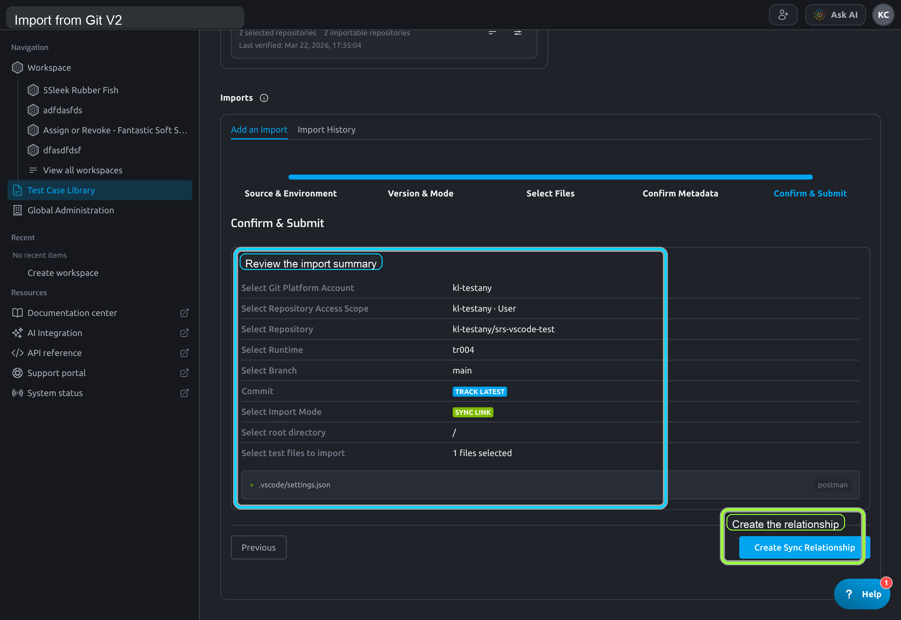Open Assign or Revoke - Fantastic Soft workspace

click(115, 130)
